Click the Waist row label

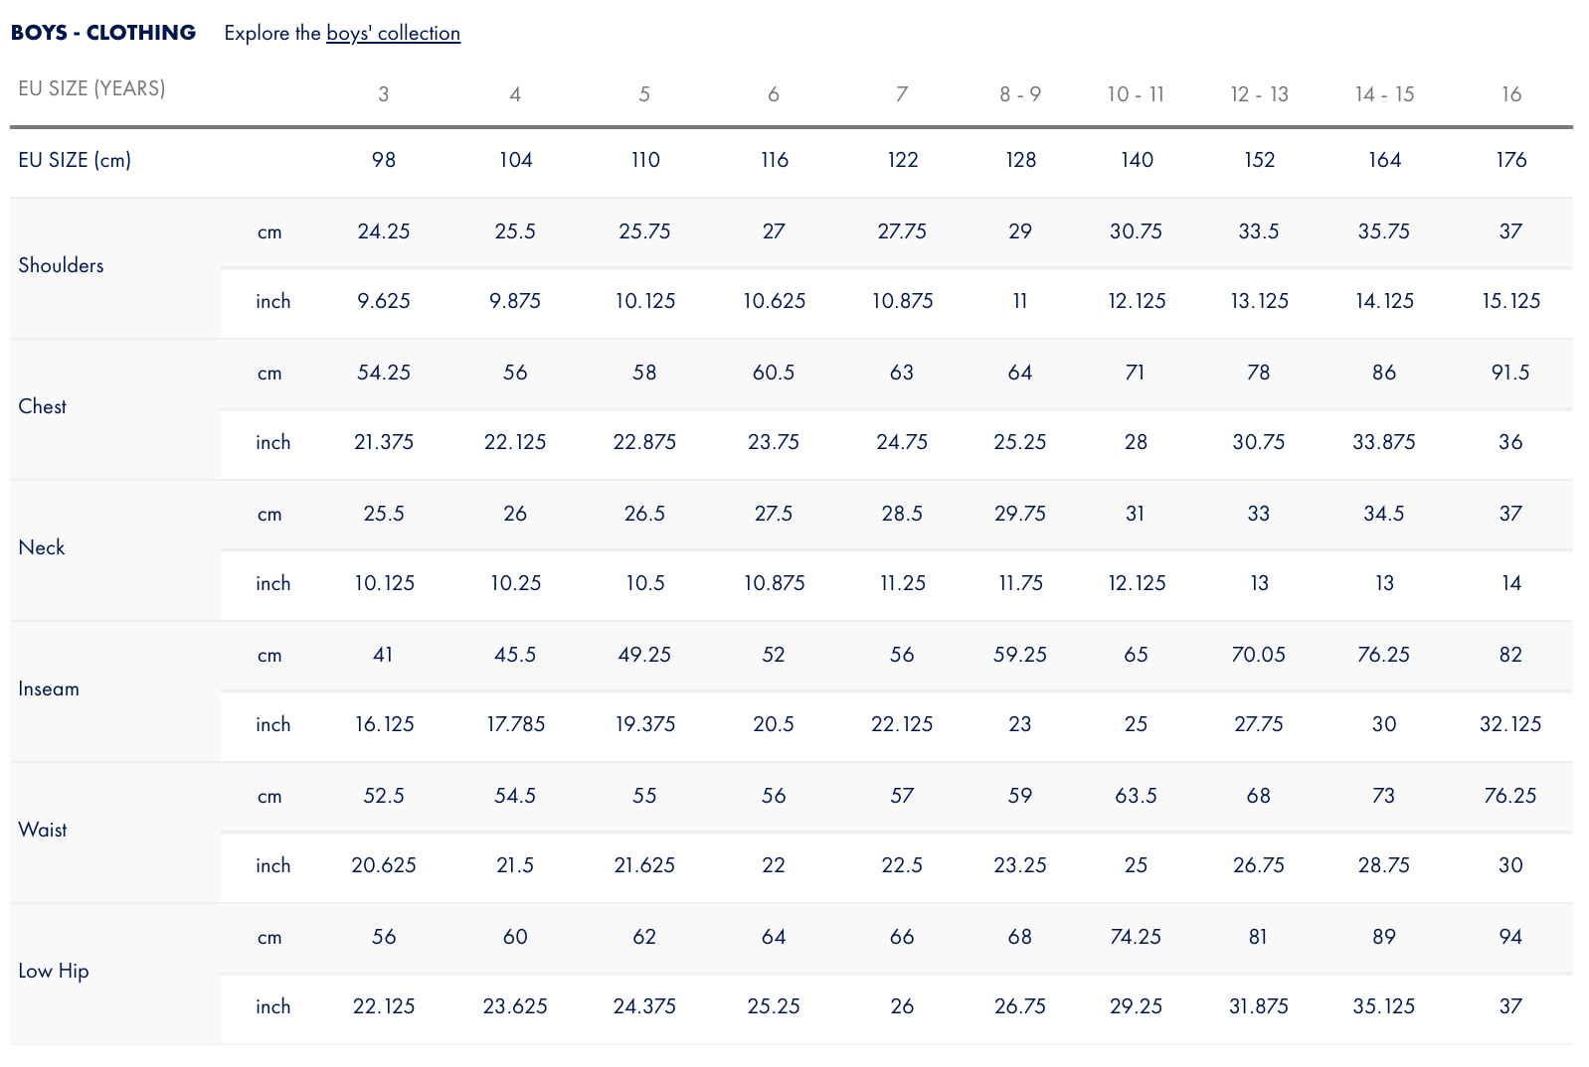[x=43, y=830]
